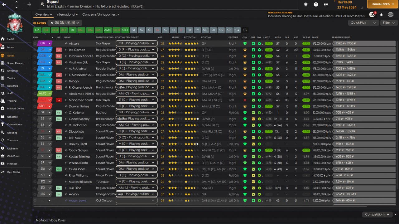Open the Filter dropdown
Viewport: 399px width, 224px height.
coord(389,23)
